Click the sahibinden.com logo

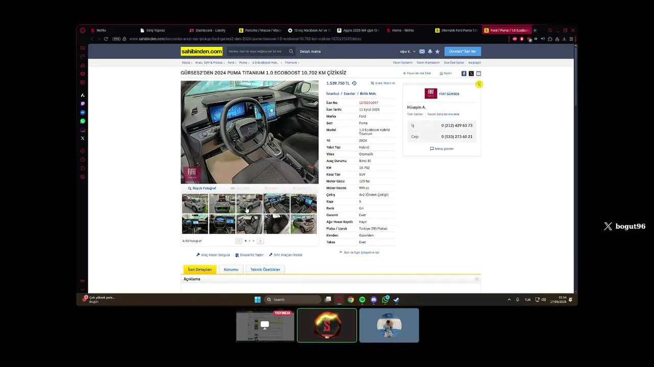pos(201,51)
